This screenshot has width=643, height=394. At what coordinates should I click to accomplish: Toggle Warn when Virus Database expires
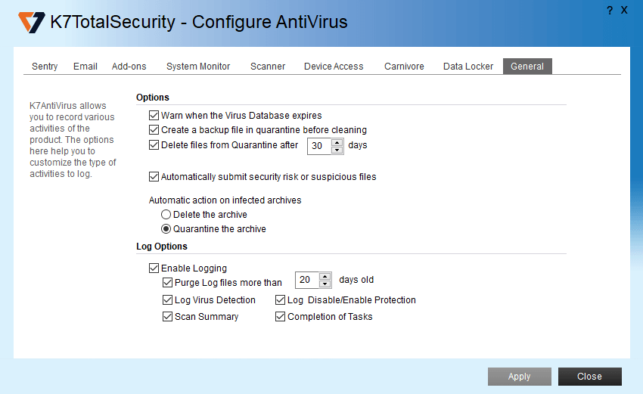[x=154, y=116]
